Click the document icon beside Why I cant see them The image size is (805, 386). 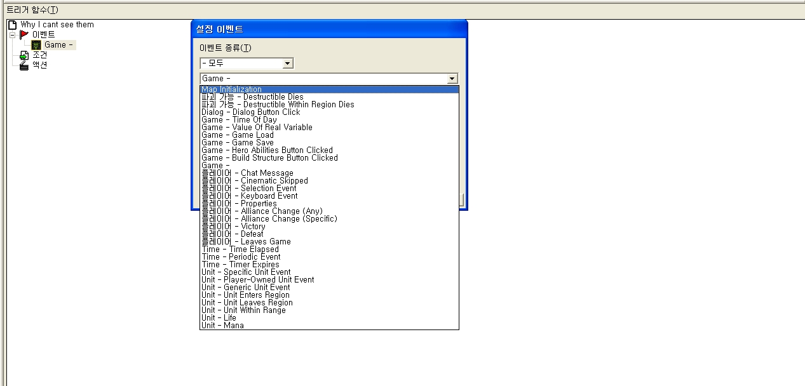[11, 25]
